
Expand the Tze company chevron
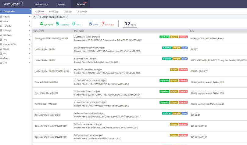coord(30,40)
